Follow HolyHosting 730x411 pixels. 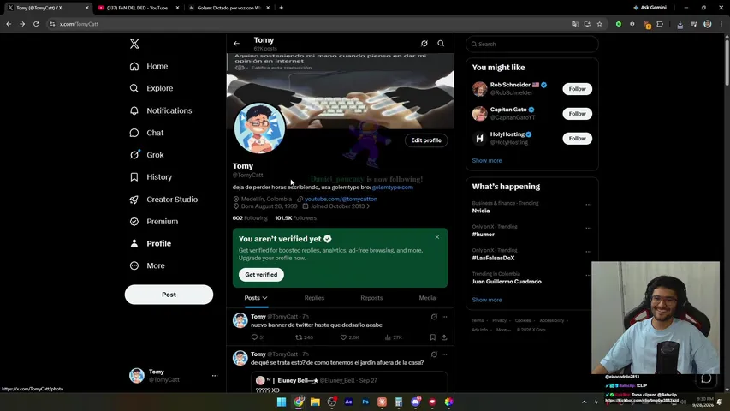coord(578,139)
